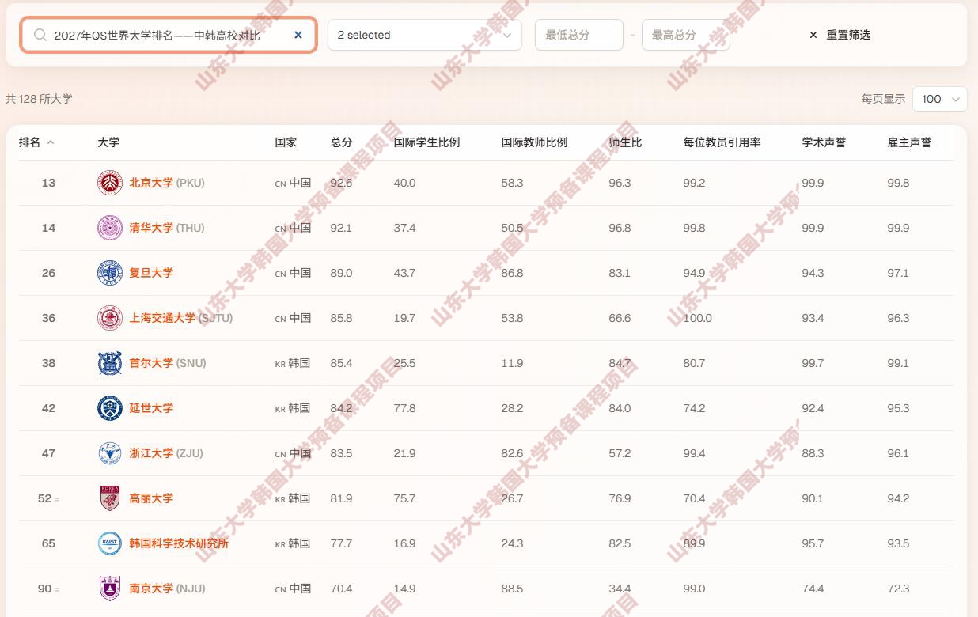The image size is (978, 617).
Task: Click the Korea University logo
Action: click(110, 498)
